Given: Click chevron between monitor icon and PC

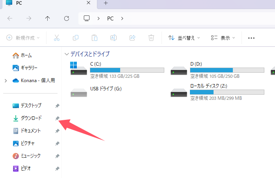Looking at the screenshot, I should pyautogui.click(x=98, y=18).
